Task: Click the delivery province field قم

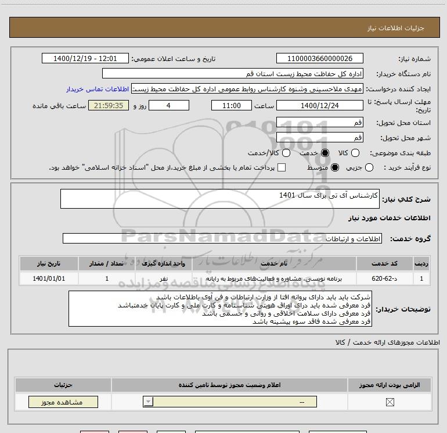Action: 319,122
